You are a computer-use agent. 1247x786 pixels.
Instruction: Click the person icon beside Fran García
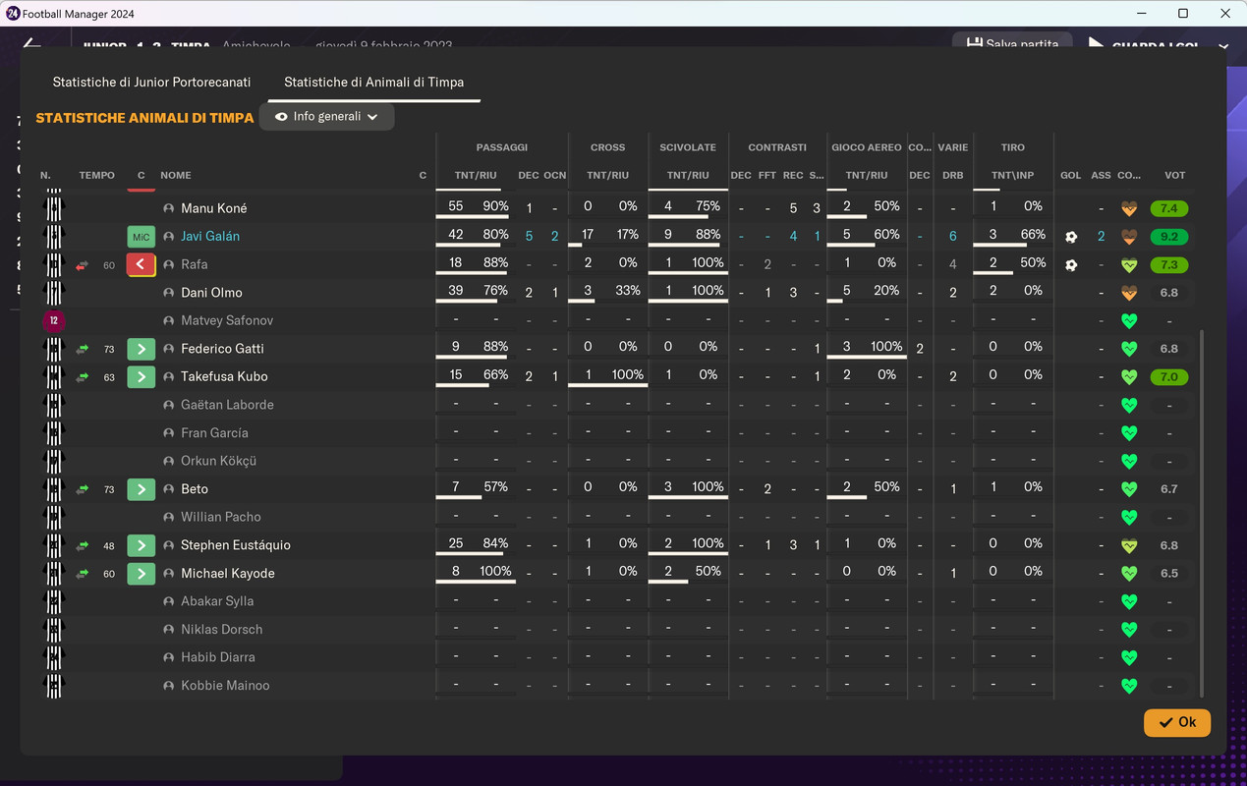[x=169, y=433]
